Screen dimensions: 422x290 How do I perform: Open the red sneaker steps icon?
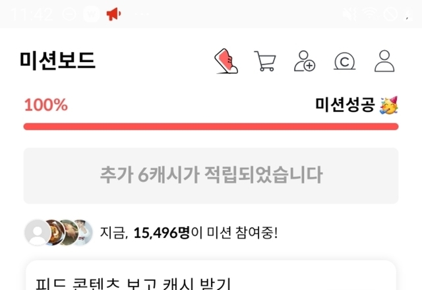point(226,61)
